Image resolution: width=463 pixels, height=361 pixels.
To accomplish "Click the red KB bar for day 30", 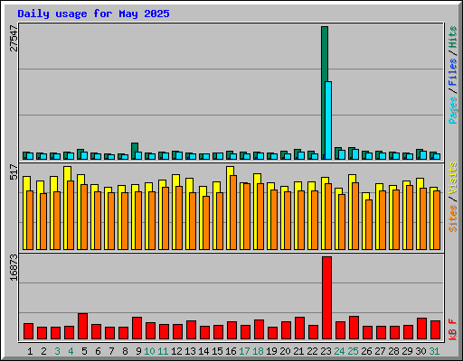I will (421, 329).
